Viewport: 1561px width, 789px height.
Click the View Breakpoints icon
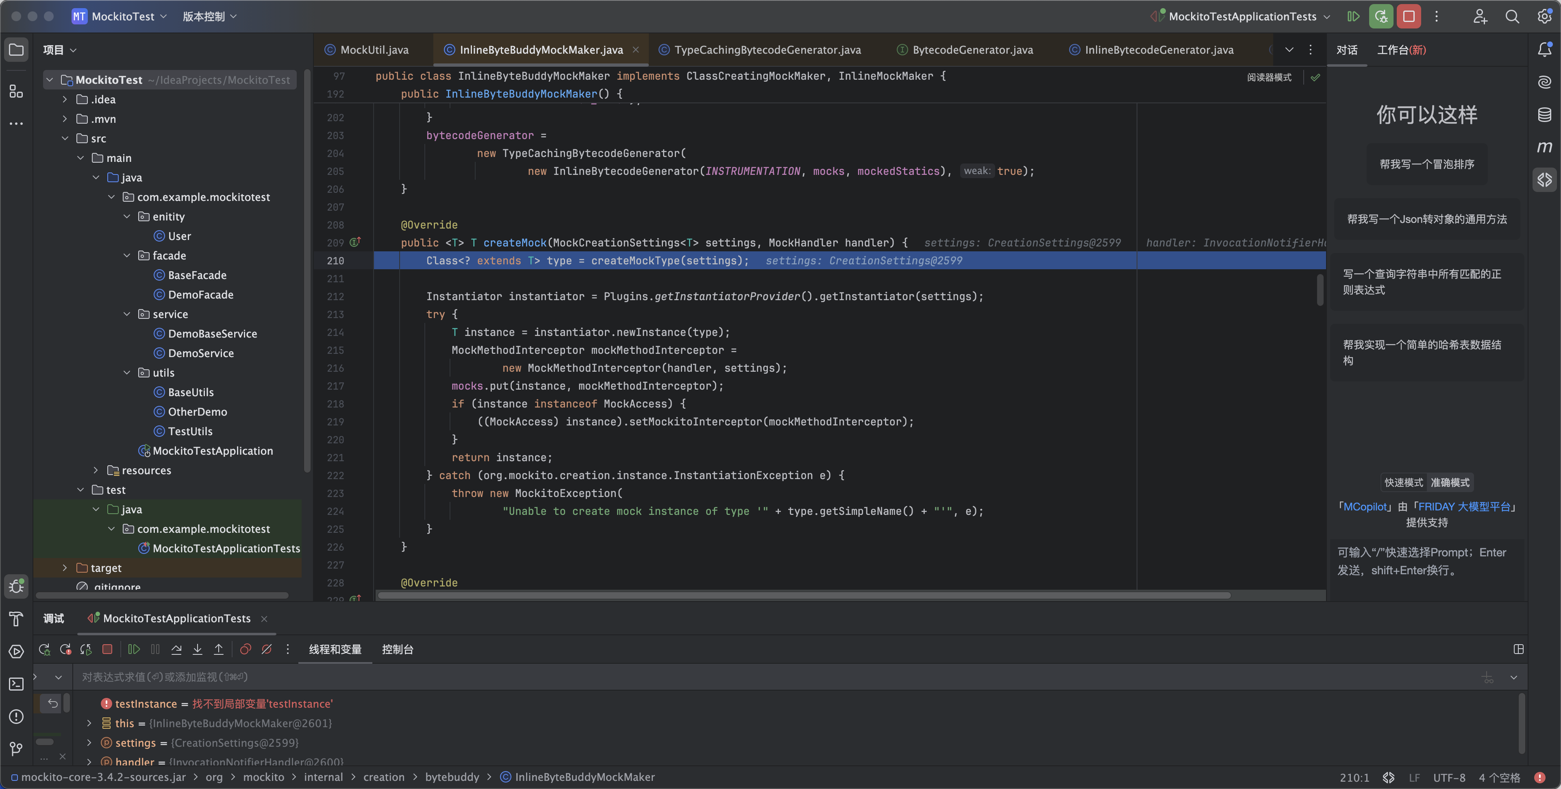pyautogui.click(x=246, y=650)
